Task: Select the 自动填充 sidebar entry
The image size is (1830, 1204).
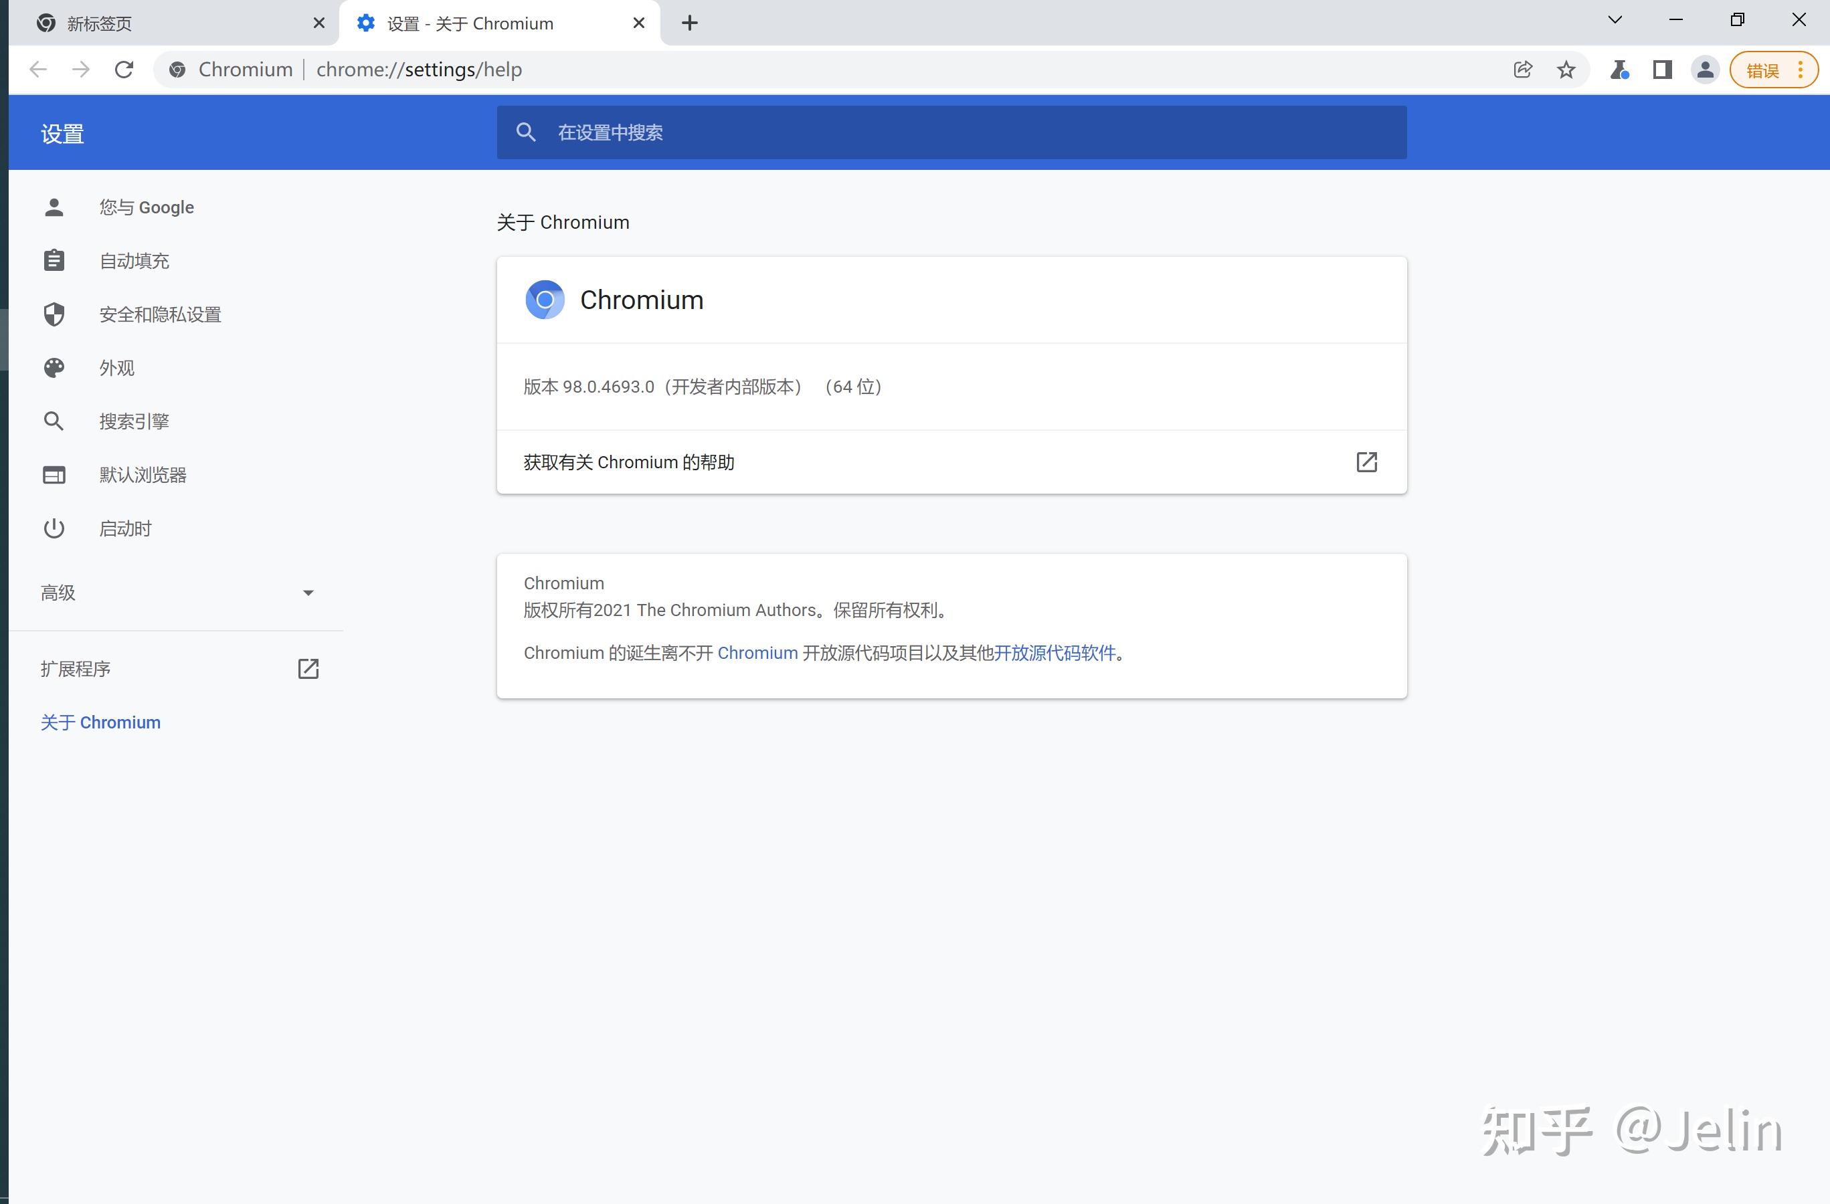Action: pyautogui.click(x=133, y=260)
